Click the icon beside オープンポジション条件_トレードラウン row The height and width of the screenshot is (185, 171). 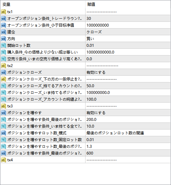click(4, 19)
